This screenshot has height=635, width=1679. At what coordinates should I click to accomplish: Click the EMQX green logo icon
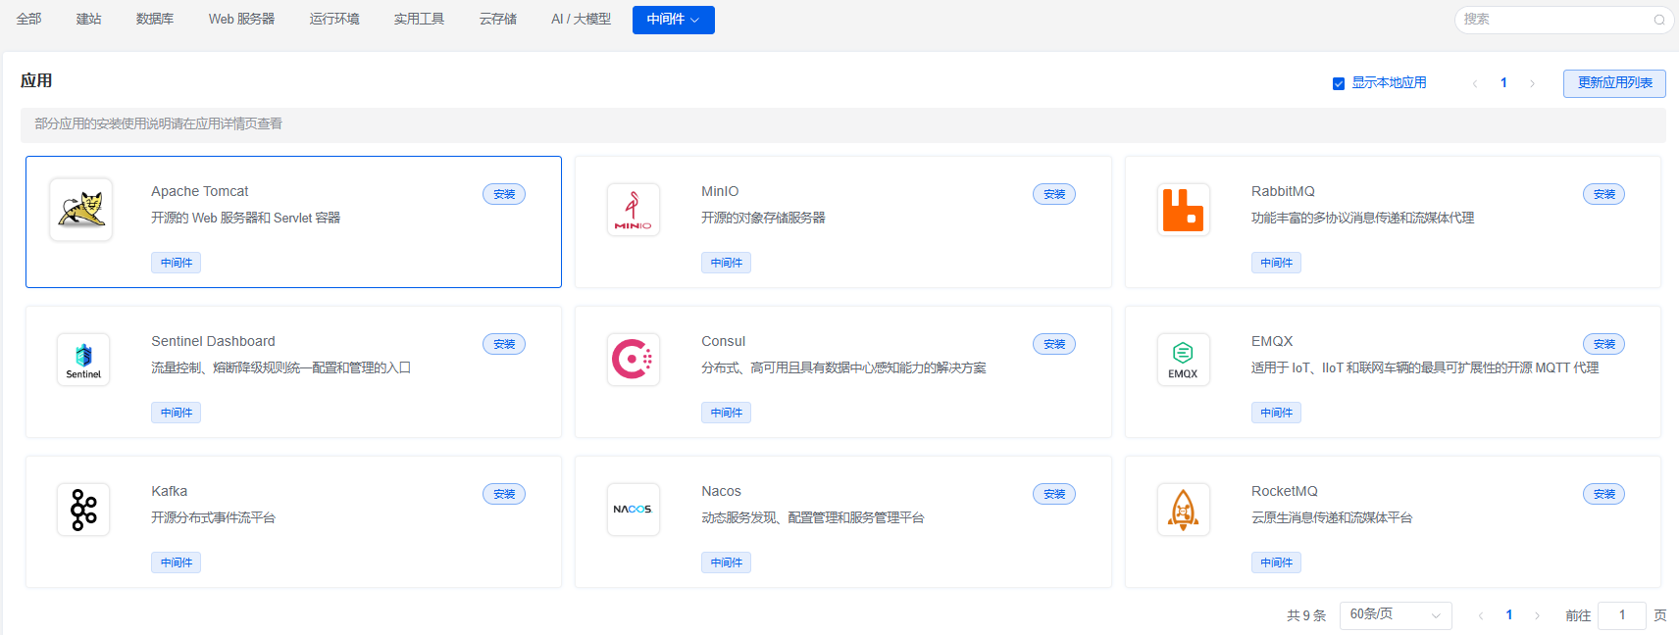[1183, 360]
